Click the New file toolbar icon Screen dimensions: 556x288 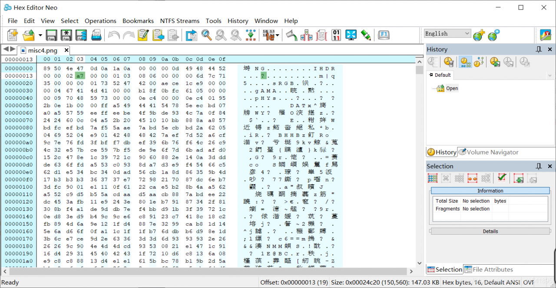(13, 35)
